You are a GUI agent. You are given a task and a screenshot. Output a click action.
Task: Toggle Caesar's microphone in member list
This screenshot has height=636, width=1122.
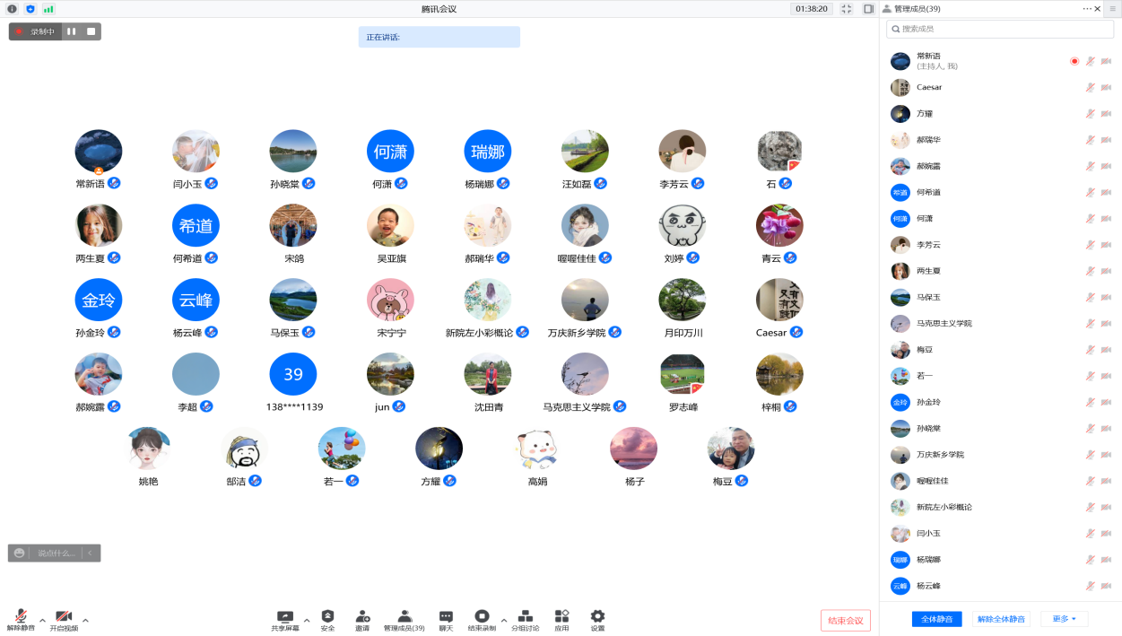click(x=1090, y=88)
